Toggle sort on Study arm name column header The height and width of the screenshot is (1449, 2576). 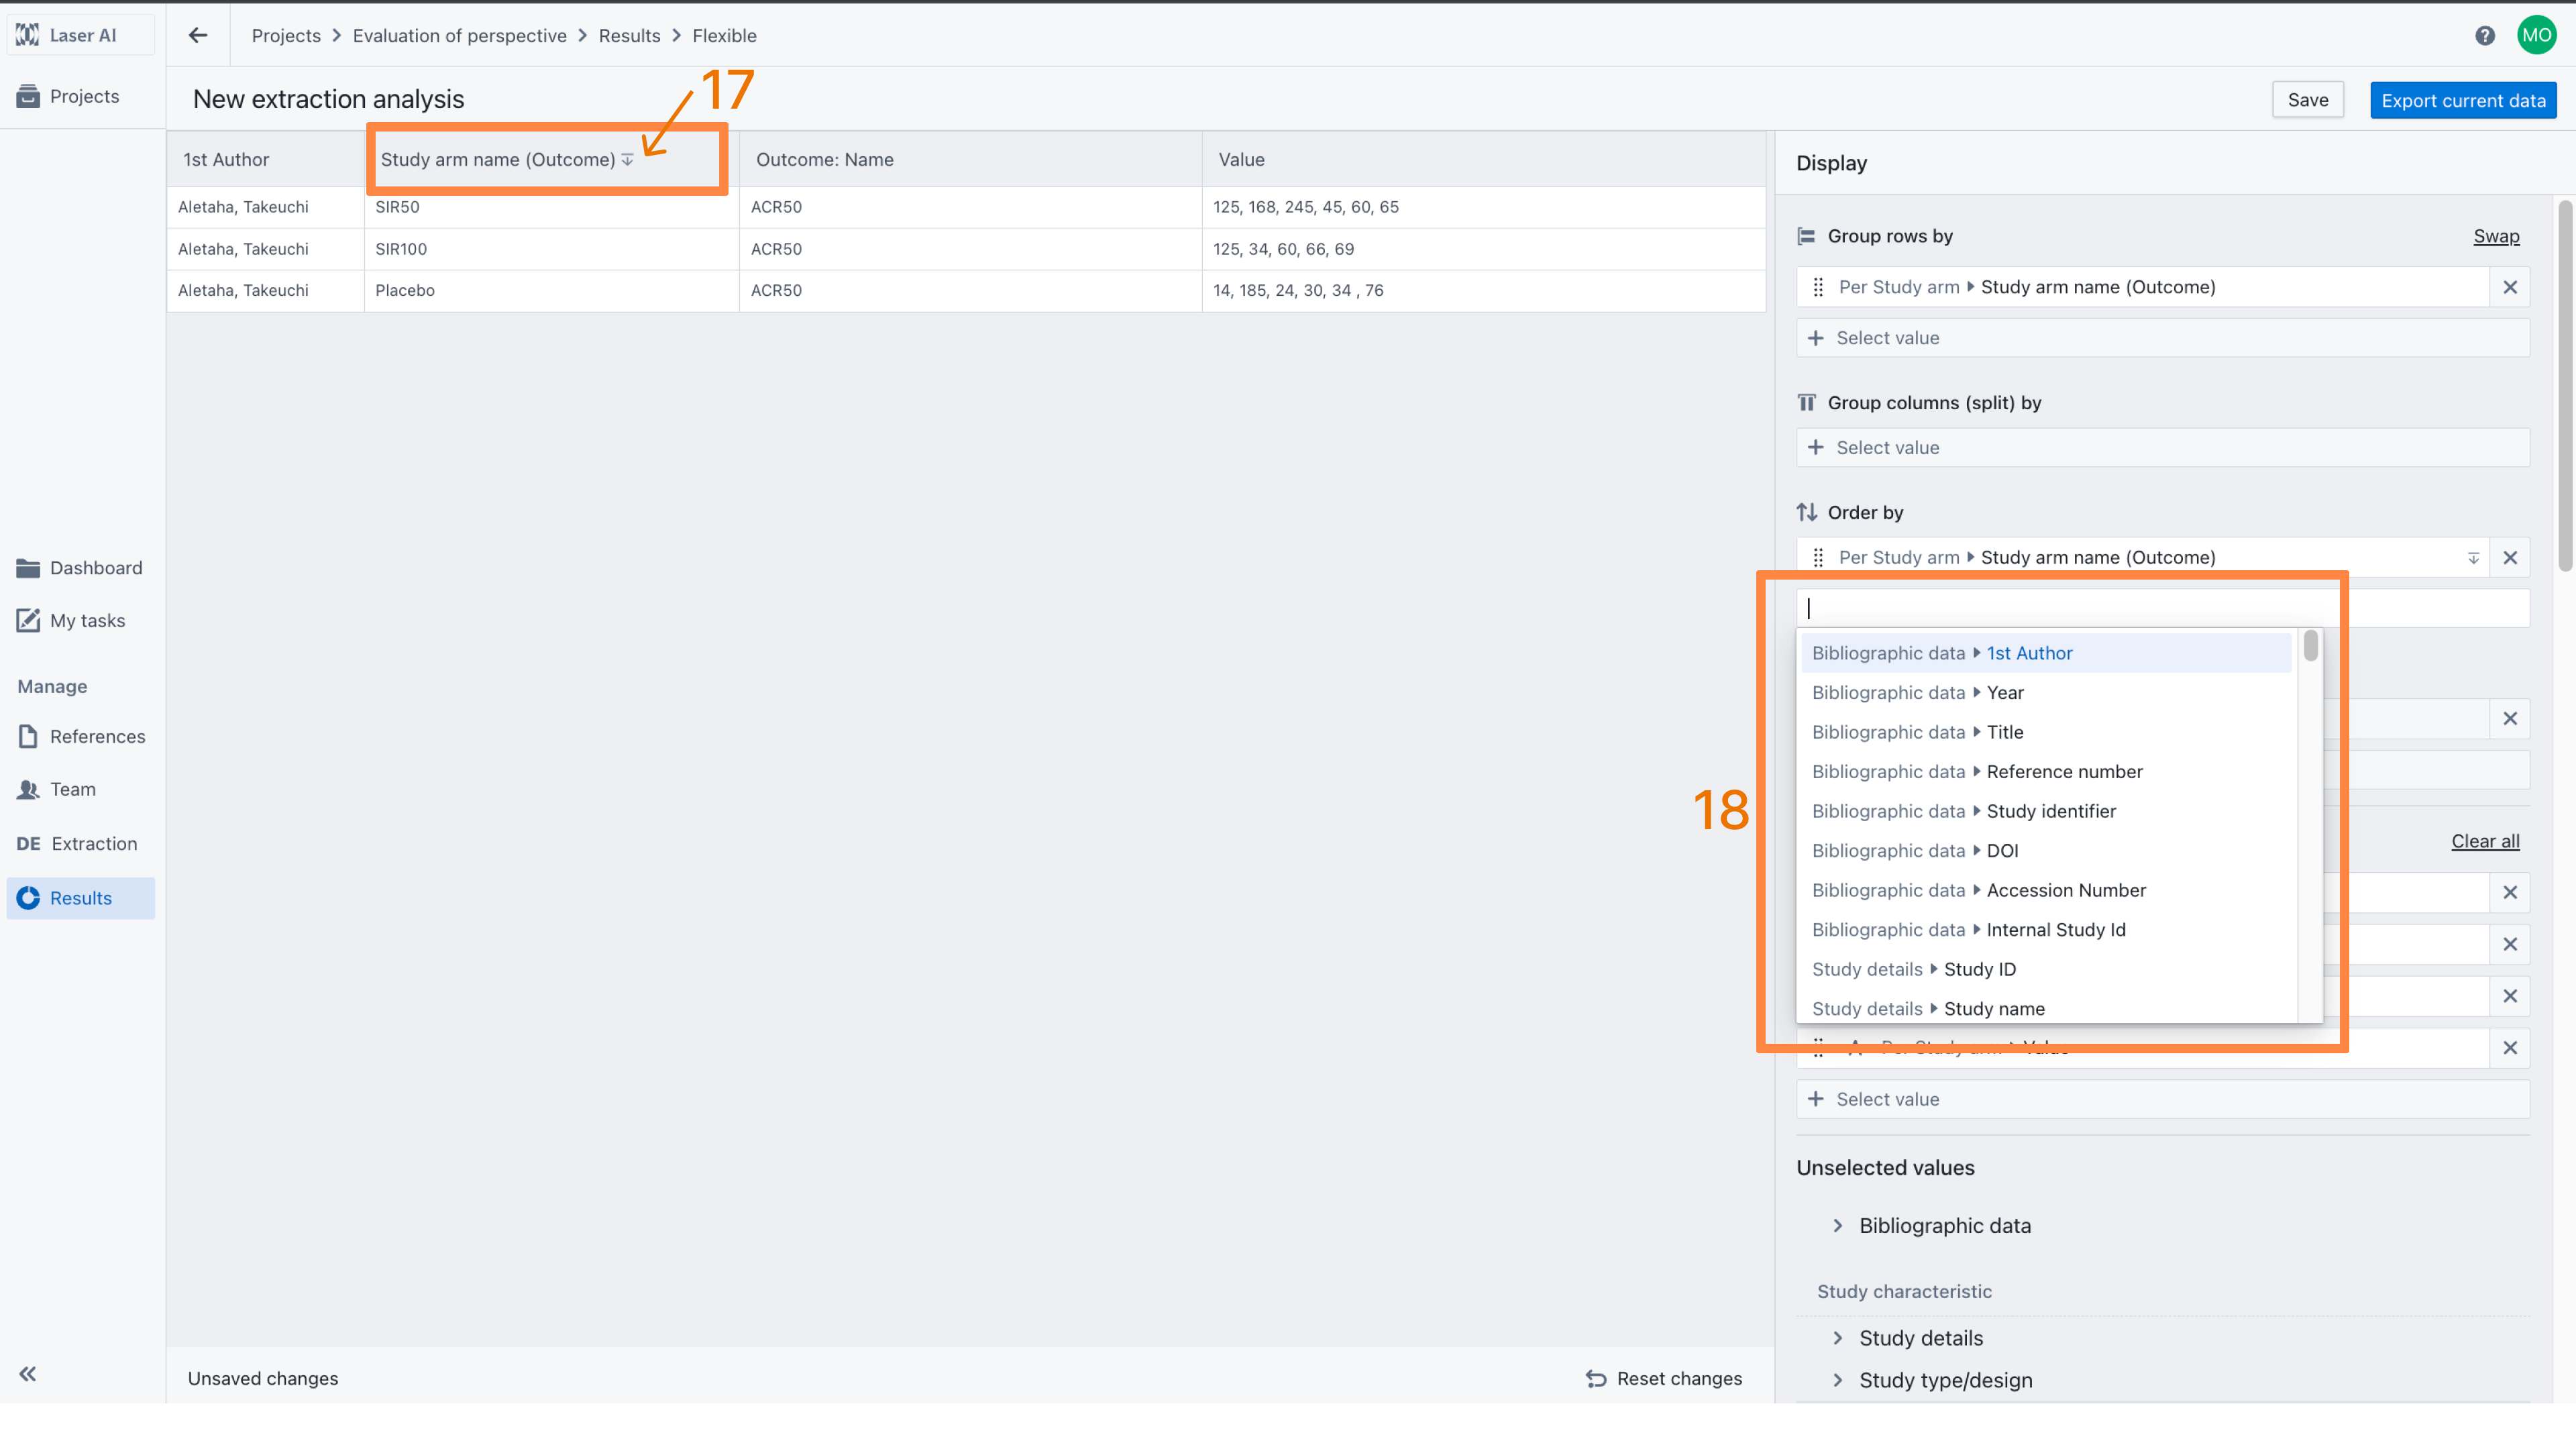click(x=627, y=160)
